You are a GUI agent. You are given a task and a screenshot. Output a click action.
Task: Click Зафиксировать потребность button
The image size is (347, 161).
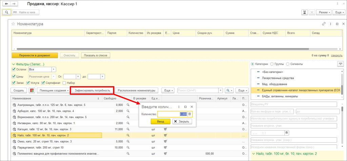pyautogui.click(x=92, y=91)
